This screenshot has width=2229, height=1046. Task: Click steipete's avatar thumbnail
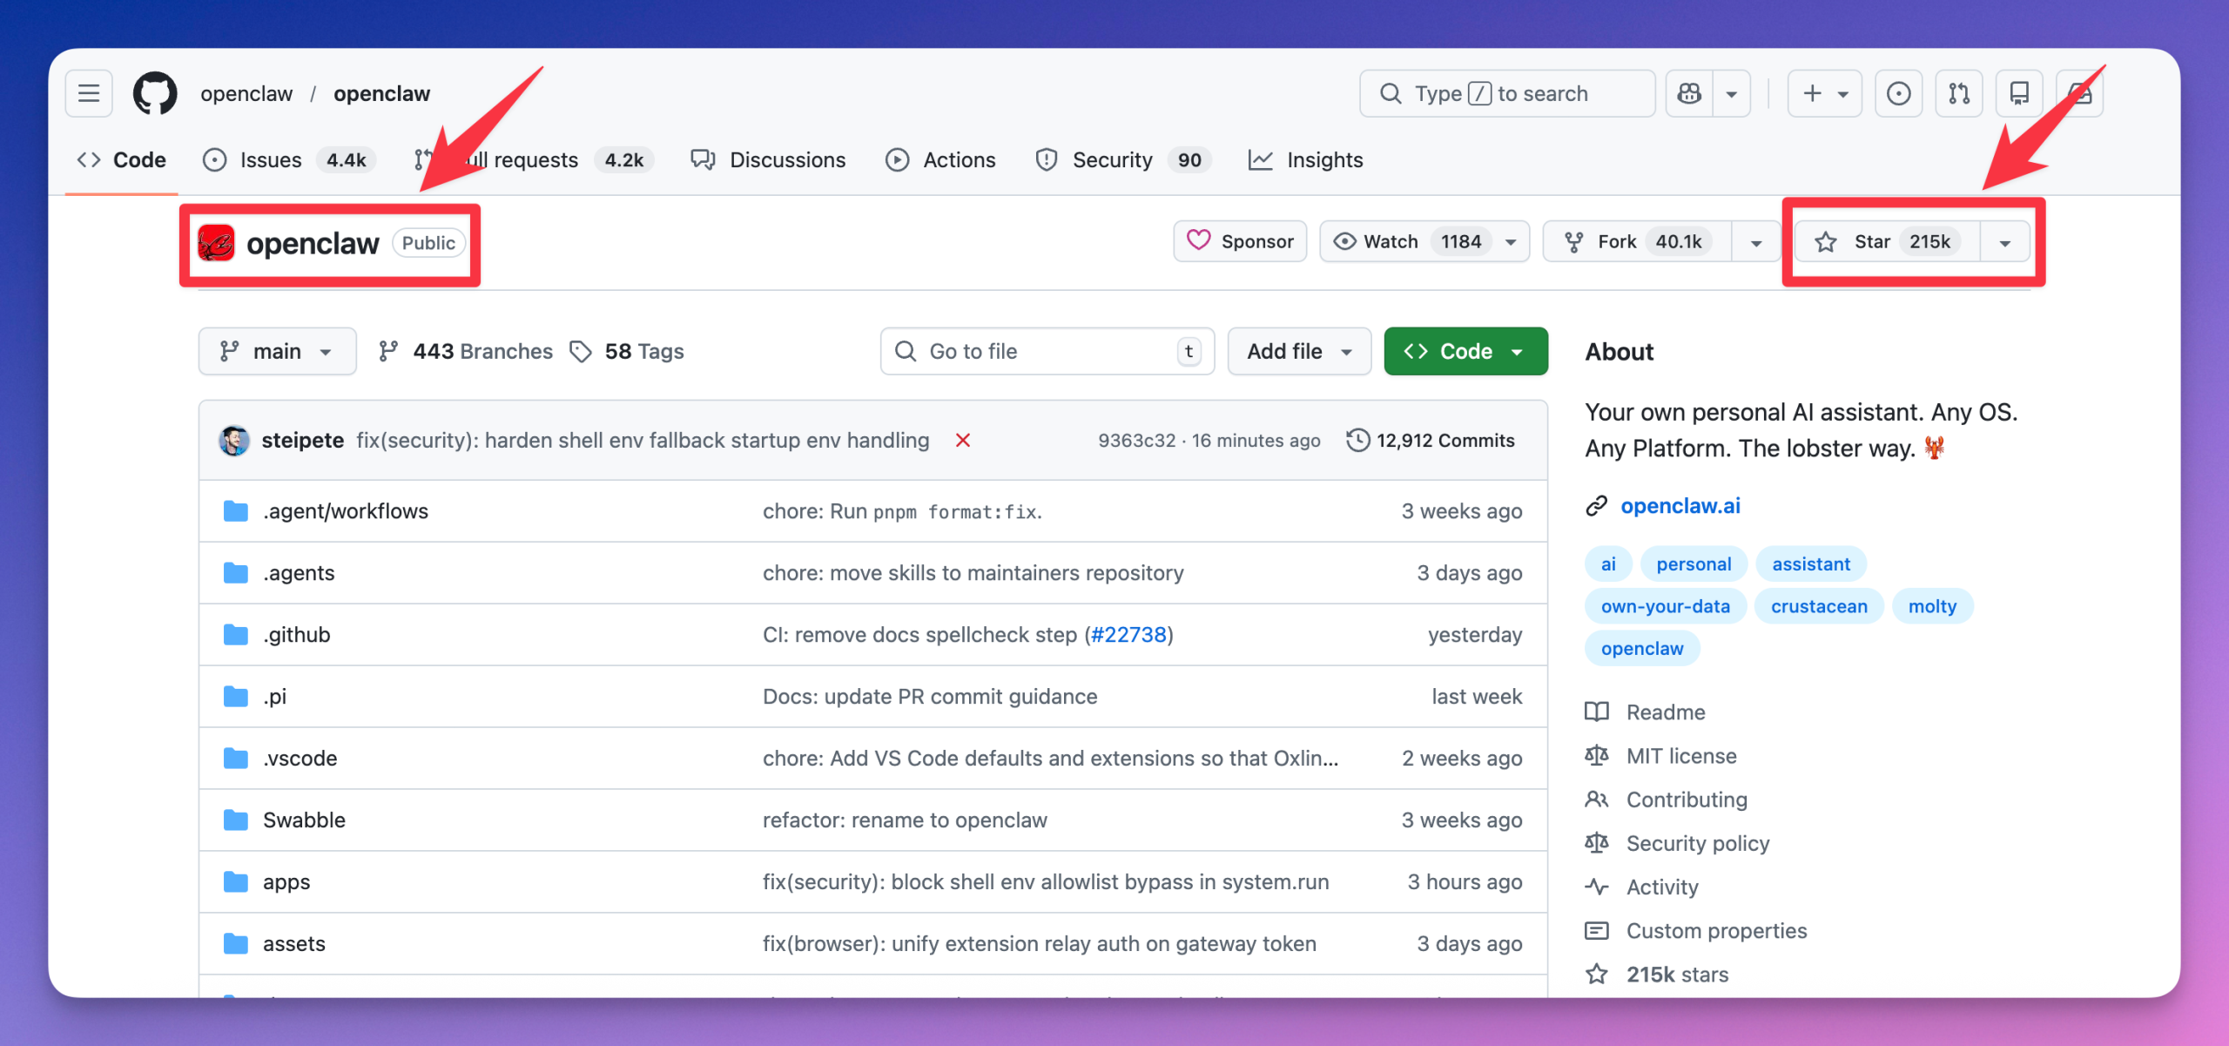tap(234, 441)
